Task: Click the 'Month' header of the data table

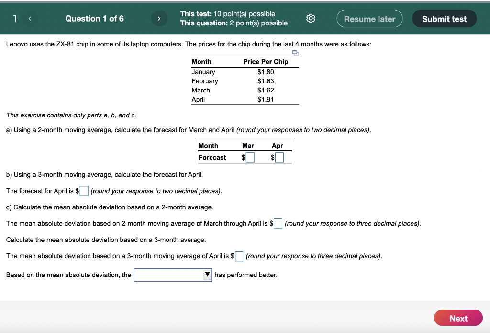Action: [x=201, y=62]
